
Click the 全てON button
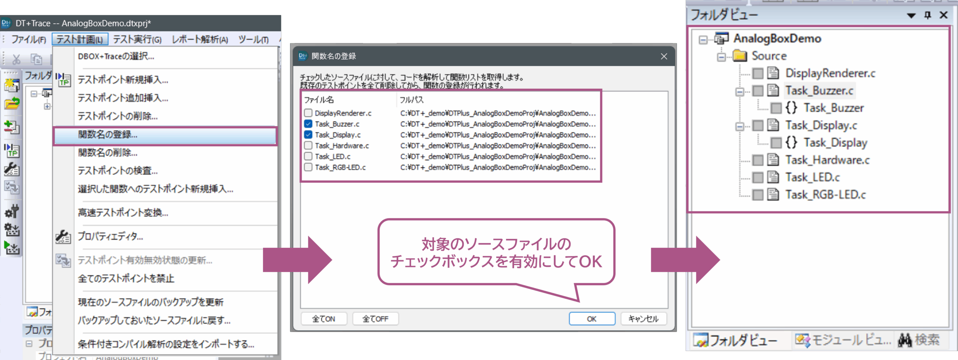[x=324, y=319]
